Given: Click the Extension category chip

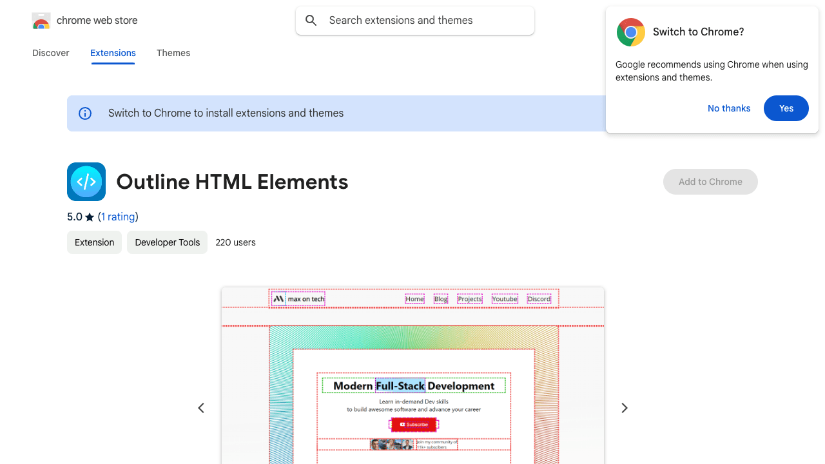Looking at the screenshot, I should (x=94, y=242).
